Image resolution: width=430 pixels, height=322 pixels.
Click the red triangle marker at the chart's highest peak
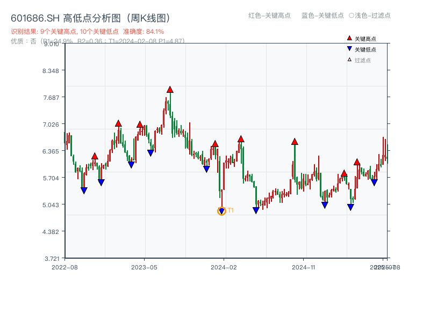pos(170,90)
